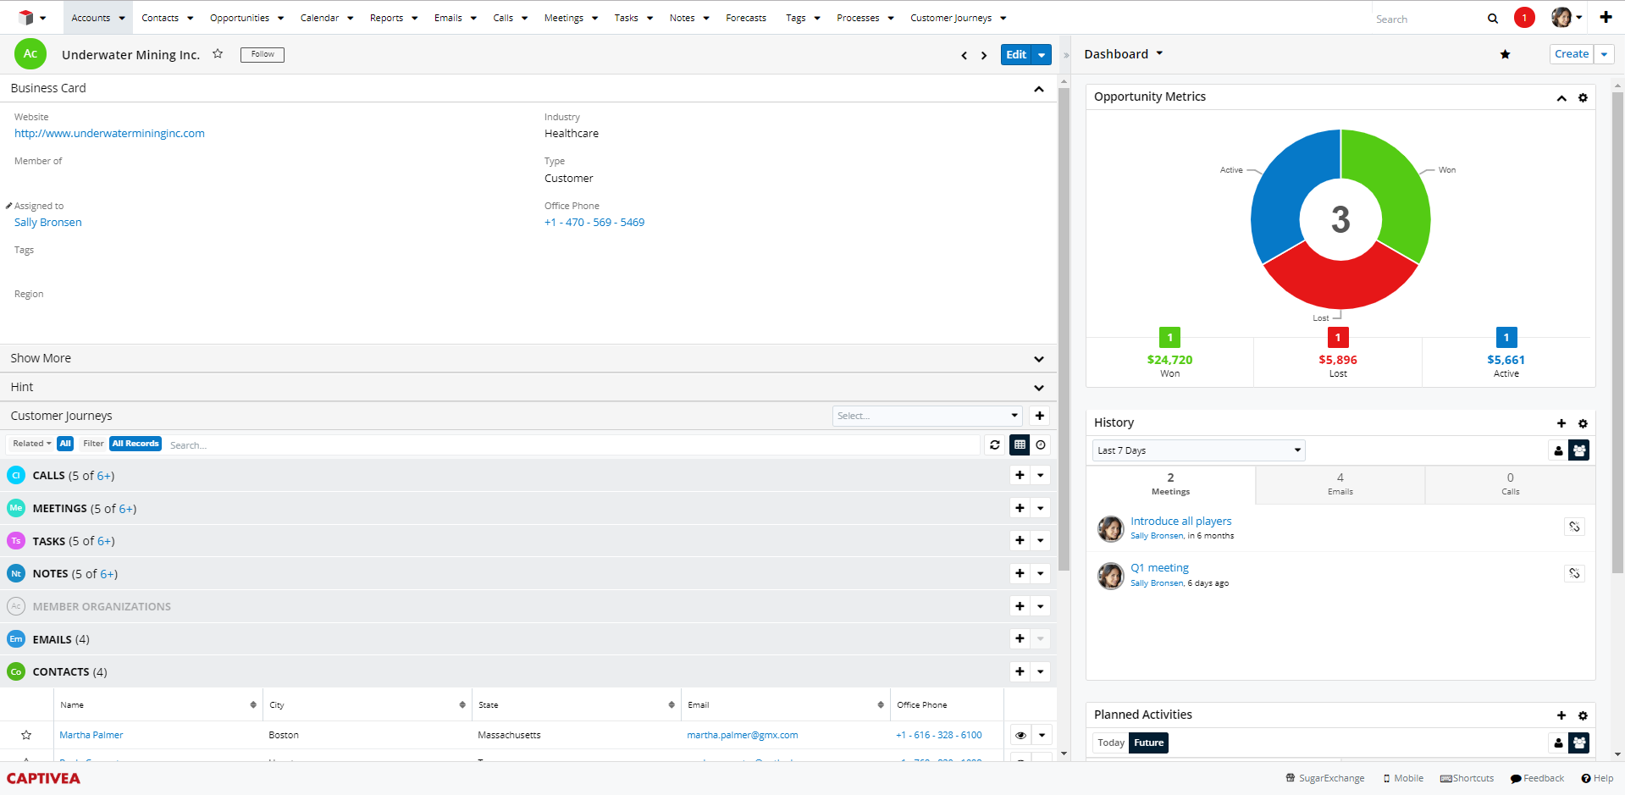Preview Martha Palmer with eye icon
Screen dimensions: 1625x795
[x=1020, y=735]
